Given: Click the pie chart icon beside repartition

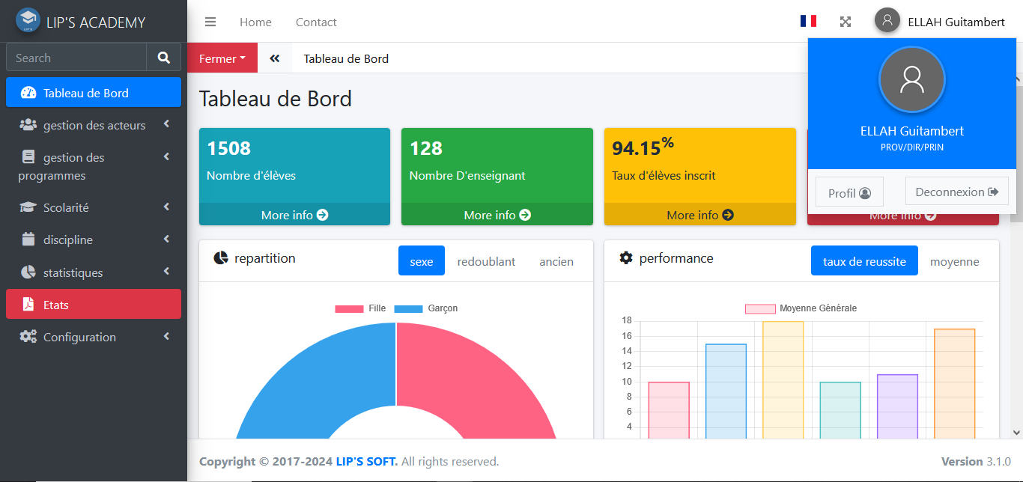Looking at the screenshot, I should pyautogui.click(x=220, y=258).
